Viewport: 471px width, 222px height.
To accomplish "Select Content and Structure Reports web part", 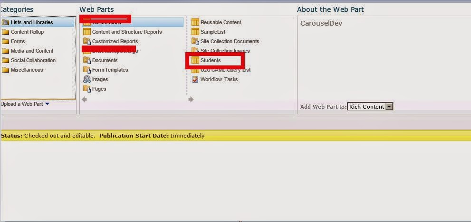I will click(127, 32).
